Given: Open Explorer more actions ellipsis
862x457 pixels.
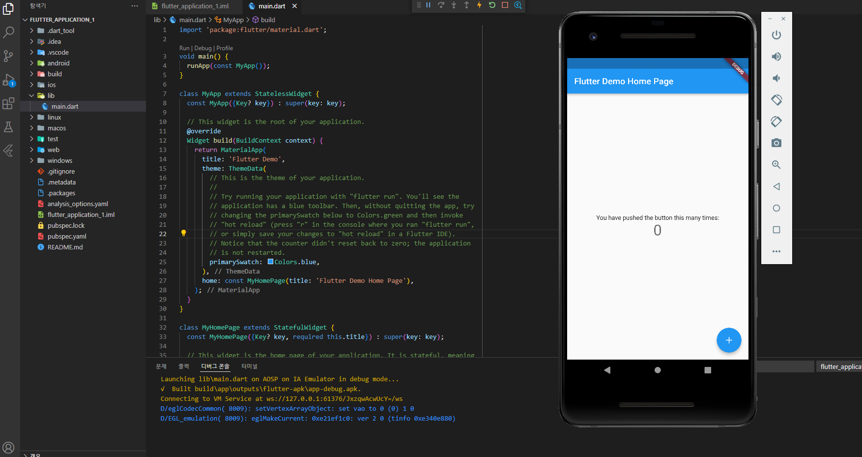Looking at the screenshot, I should 135,6.
